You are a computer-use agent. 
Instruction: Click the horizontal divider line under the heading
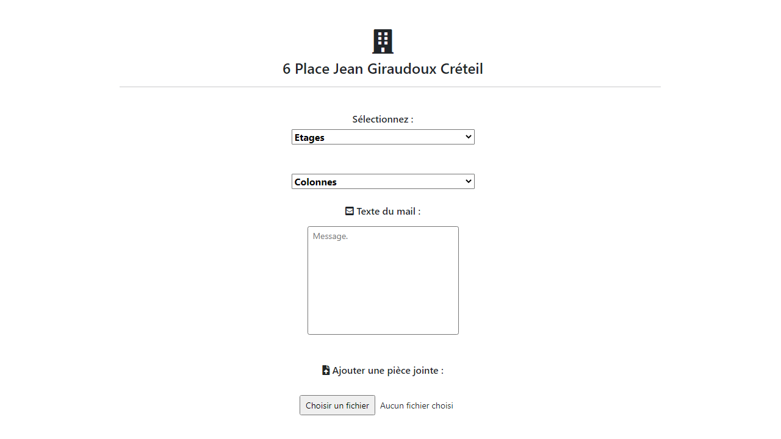click(x=390, y=87)
